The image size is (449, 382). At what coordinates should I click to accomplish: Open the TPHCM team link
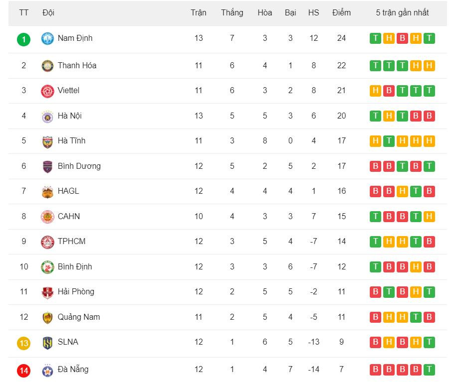71,242
